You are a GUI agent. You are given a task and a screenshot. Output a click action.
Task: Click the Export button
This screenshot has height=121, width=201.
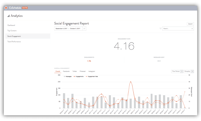[x=190, y=24]
